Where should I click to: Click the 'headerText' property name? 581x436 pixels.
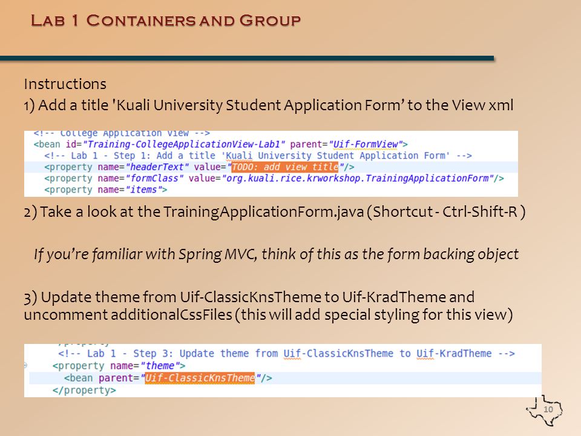tap(157, 167)
